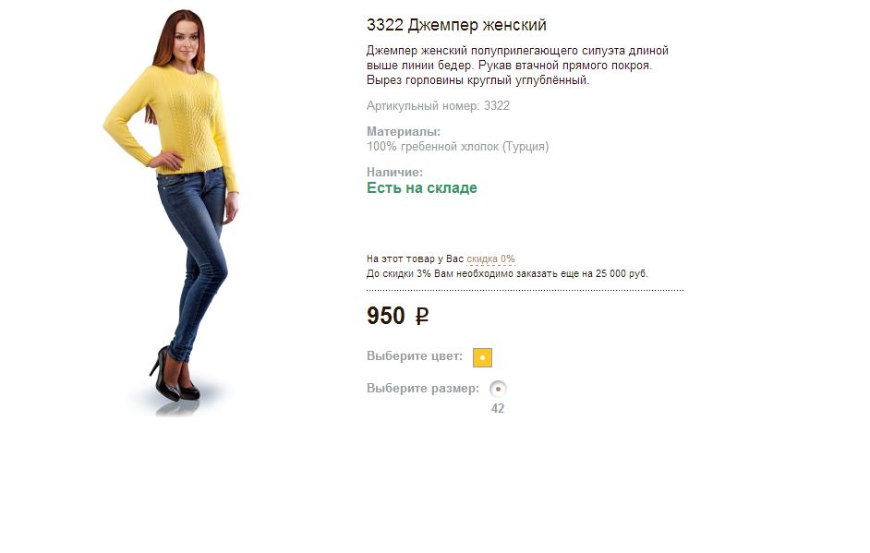The image size is (870, 553).
Task: Click the title "3322 Джемпер женский"
Action: click(456, 25)
